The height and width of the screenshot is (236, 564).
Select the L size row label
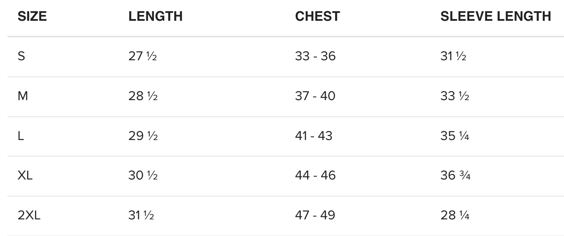click(x=21, y=136)
